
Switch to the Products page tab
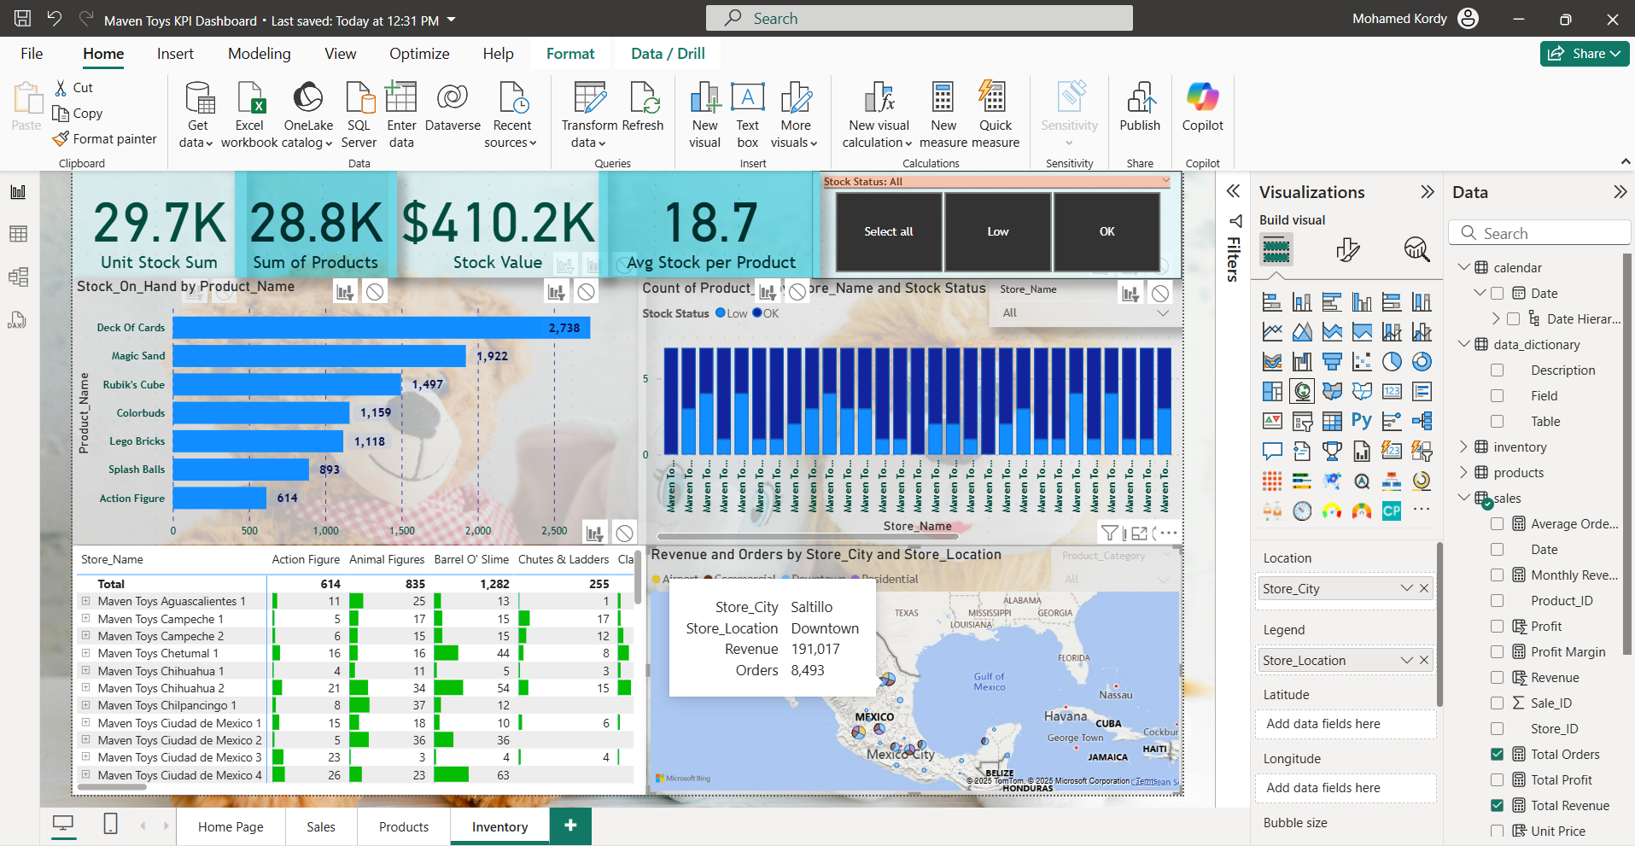pos(404,826)
